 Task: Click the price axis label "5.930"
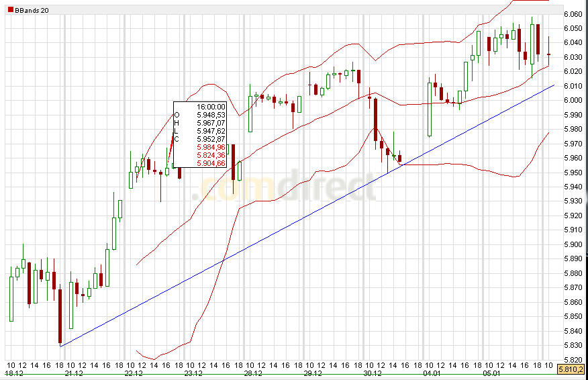[573, 201]
